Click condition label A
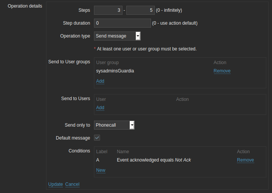Screen dimensions: 272x193 click(98, 160)
